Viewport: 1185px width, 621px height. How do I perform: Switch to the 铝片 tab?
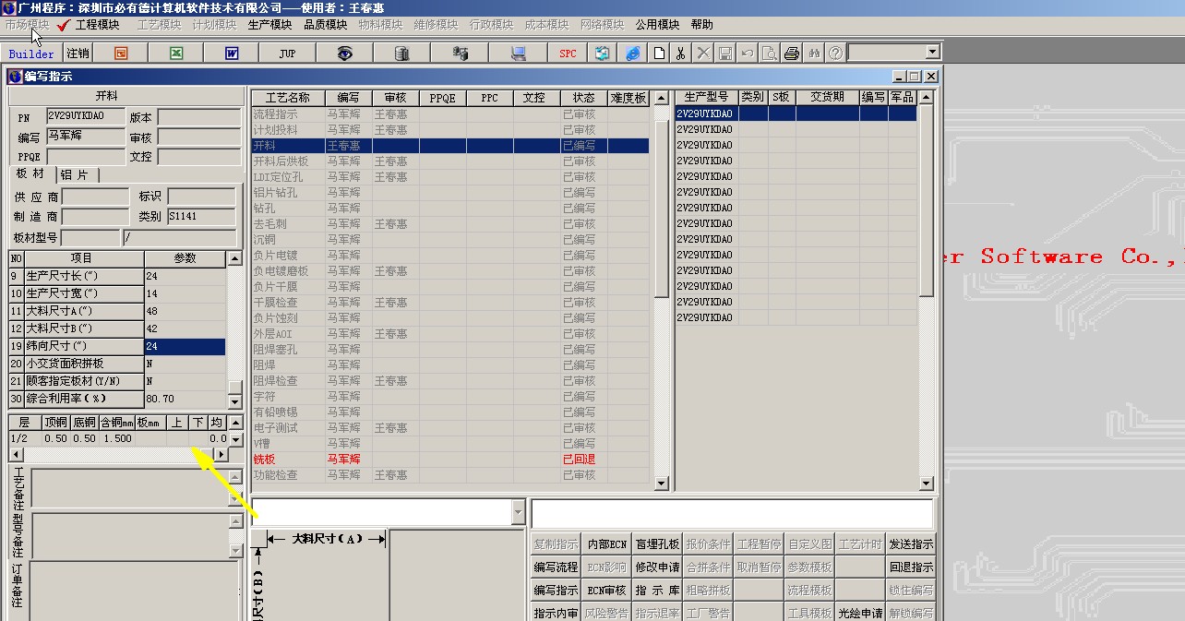coord(75,174)
